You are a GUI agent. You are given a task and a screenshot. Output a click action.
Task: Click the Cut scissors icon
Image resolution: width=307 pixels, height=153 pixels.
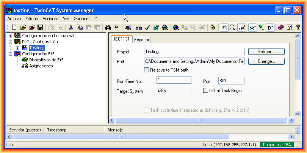click(x=71, y=27)
